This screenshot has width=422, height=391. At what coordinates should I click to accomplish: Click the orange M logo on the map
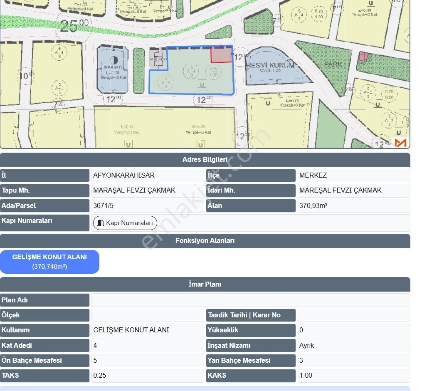tap(400, 142)
